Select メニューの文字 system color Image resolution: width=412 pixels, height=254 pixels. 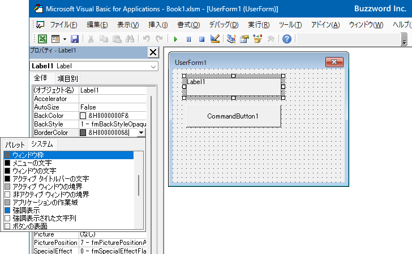[x=69, y=163]
